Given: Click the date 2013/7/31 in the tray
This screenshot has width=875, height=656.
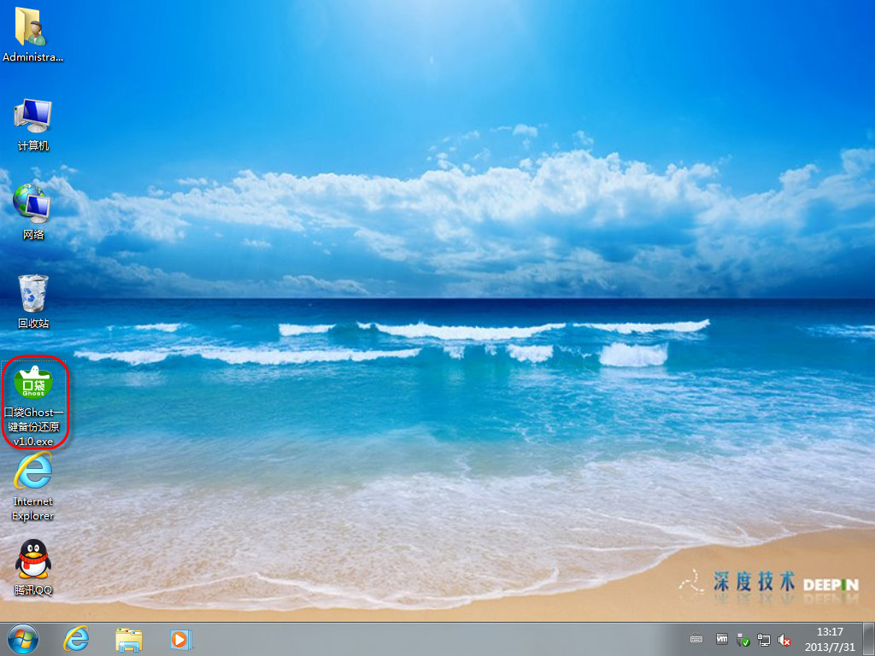Looking at the screenshot, I should click(830, 647).
